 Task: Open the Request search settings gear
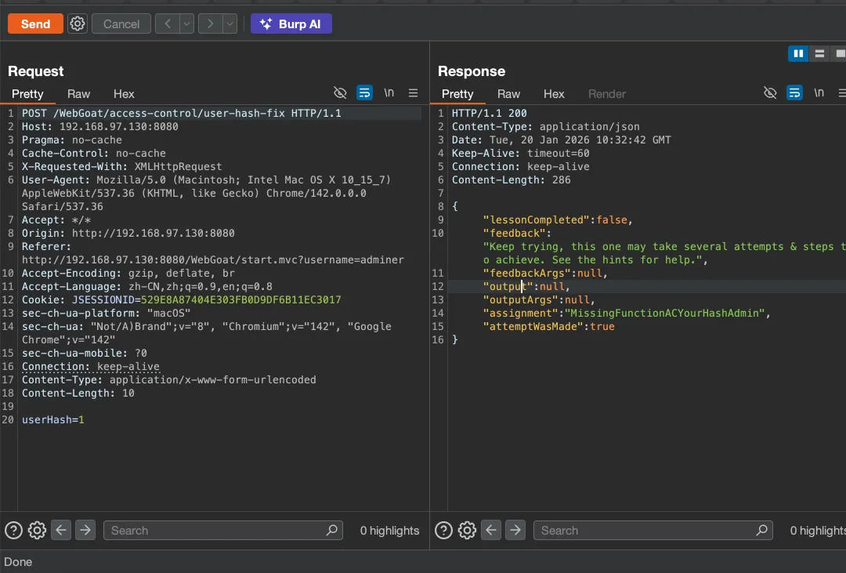[37, 531]
